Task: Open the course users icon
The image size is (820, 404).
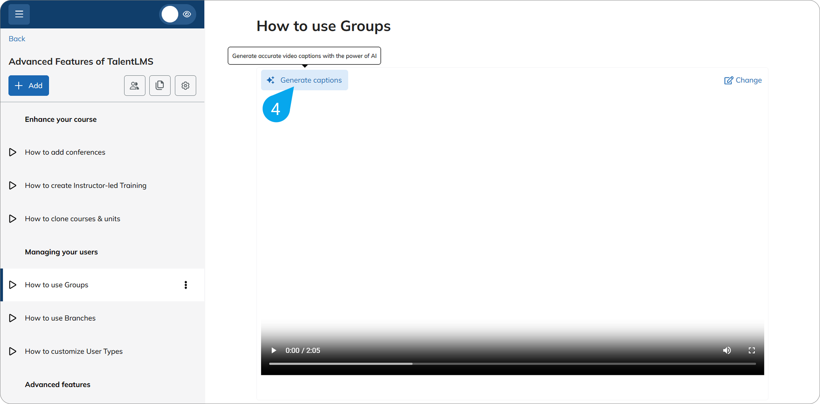Action: coord(135,85)
